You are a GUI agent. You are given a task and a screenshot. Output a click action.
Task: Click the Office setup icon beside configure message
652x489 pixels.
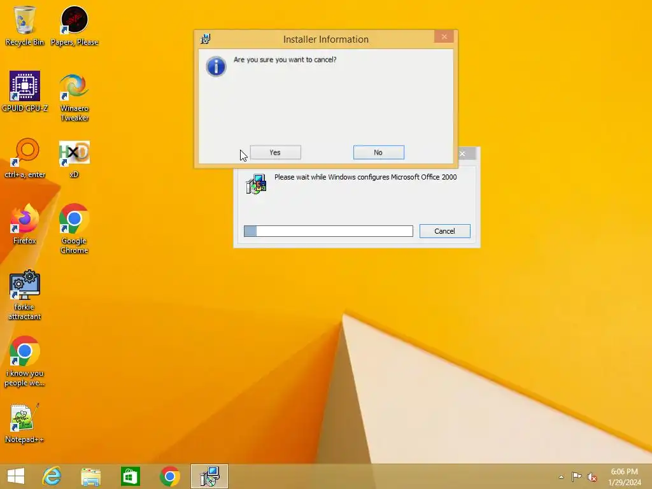256,184
